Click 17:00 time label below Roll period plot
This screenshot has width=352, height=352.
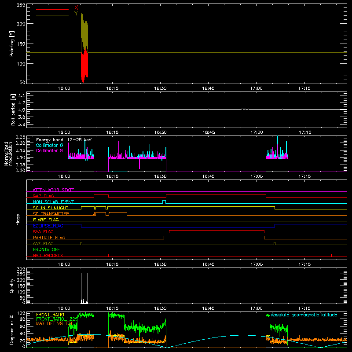[x=257, y=132]
